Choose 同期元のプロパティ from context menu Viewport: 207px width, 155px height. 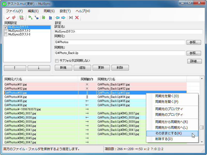pyautogui.click(x=172, y=109)
